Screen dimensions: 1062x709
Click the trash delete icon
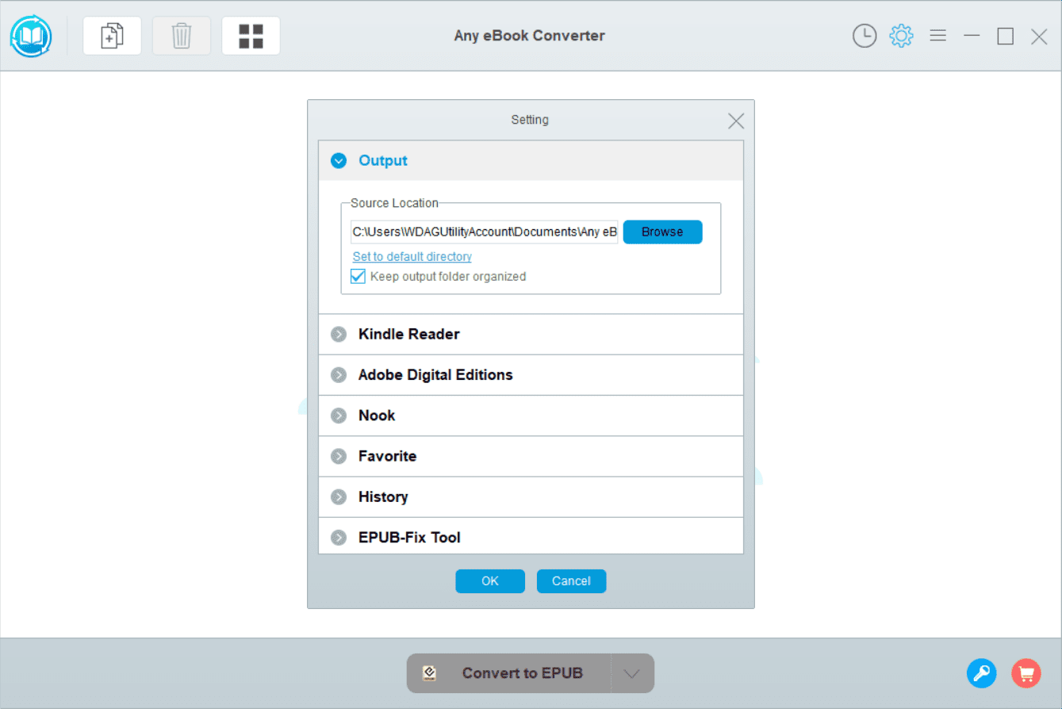coord(182,36)
